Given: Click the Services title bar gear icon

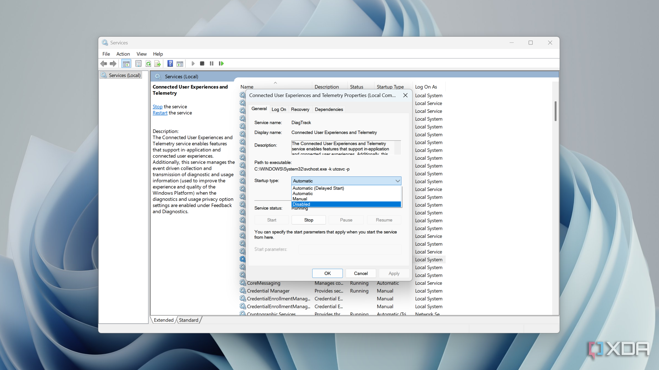Looking at the screenshot, I should [x=105, y=42].
